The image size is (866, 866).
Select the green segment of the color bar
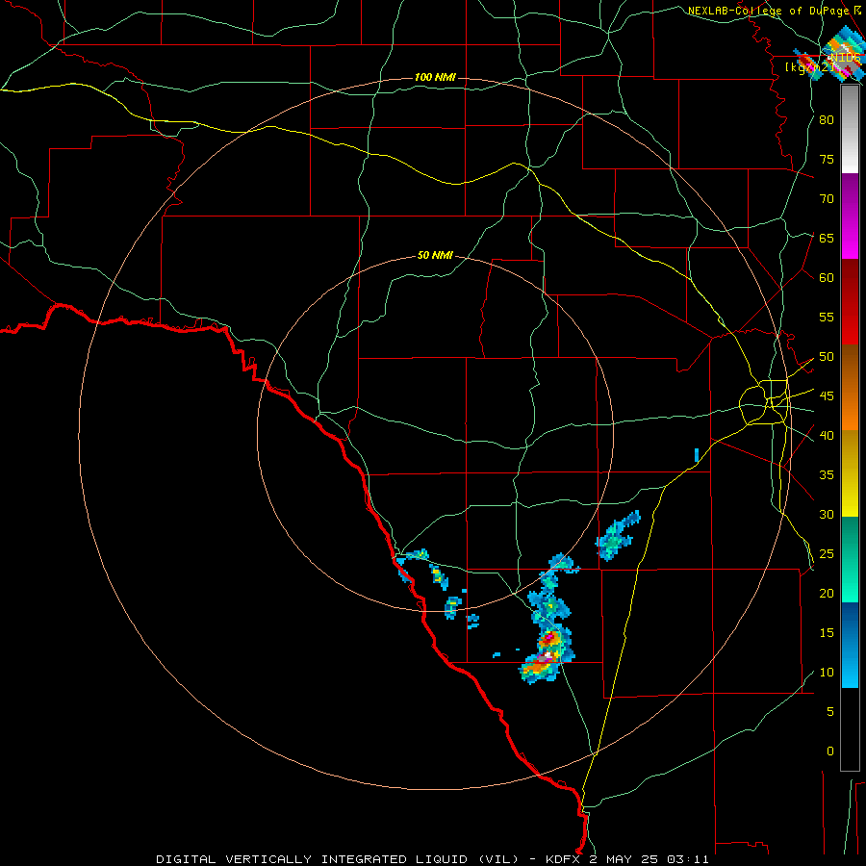[850, 559]
